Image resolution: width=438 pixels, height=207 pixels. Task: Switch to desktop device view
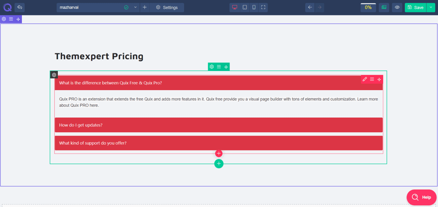pyautogui.click(x=235, y=7)
